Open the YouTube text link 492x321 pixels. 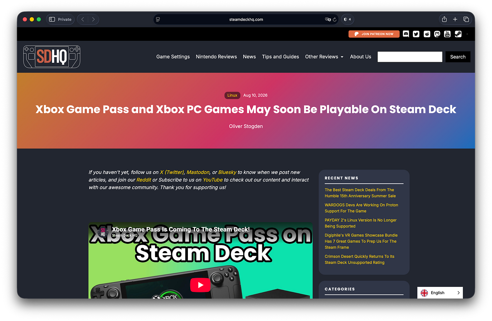coord(213,180)
